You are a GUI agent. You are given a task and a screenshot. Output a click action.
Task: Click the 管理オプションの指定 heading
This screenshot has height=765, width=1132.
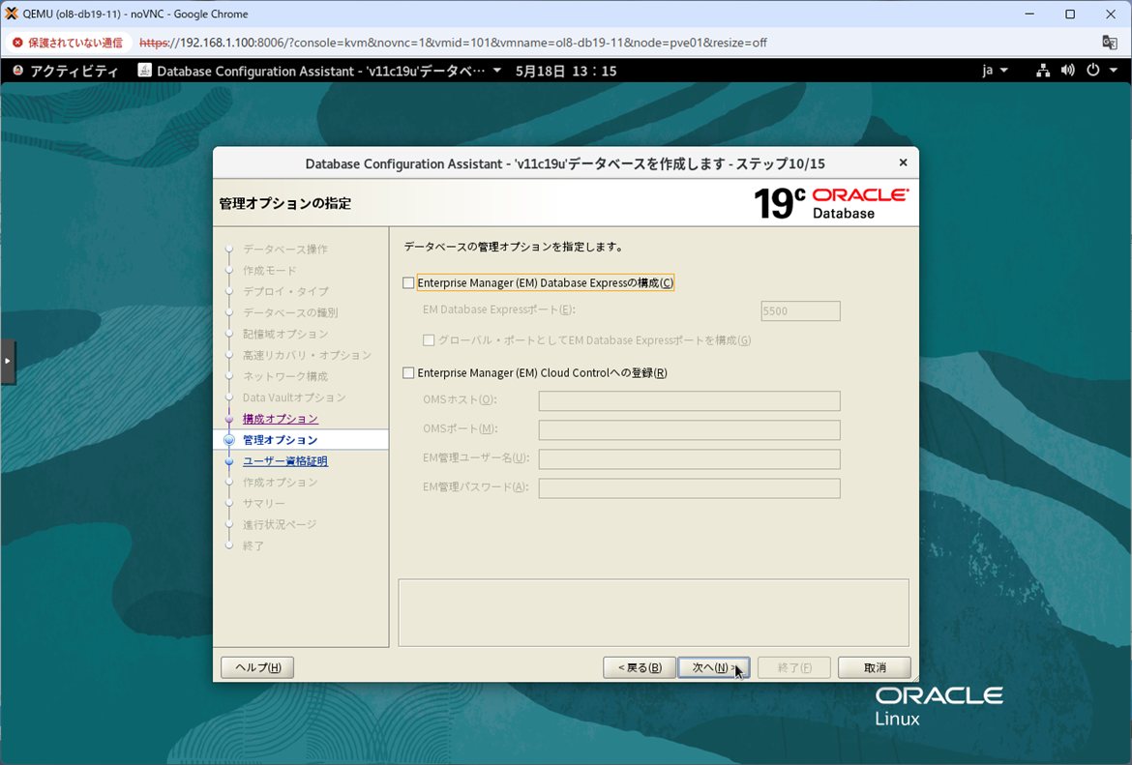point(285,203)
